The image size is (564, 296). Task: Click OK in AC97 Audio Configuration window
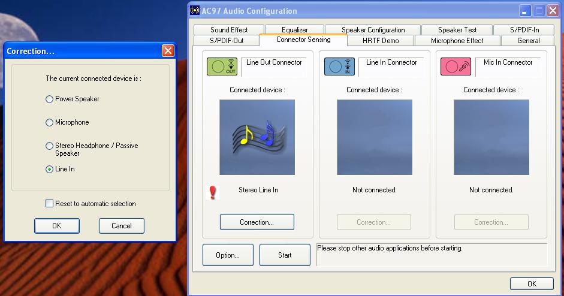pyautogui.click(x=532, y=284)
